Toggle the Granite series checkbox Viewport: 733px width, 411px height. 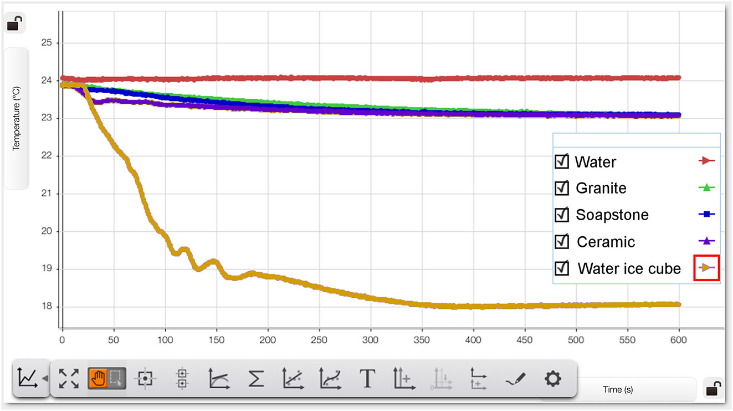562,188
